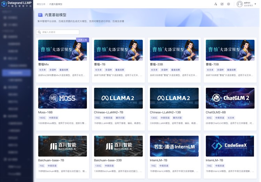
Task: Click the 全新上线 badge on 曹植Mix card
Action: click(83, 40)
